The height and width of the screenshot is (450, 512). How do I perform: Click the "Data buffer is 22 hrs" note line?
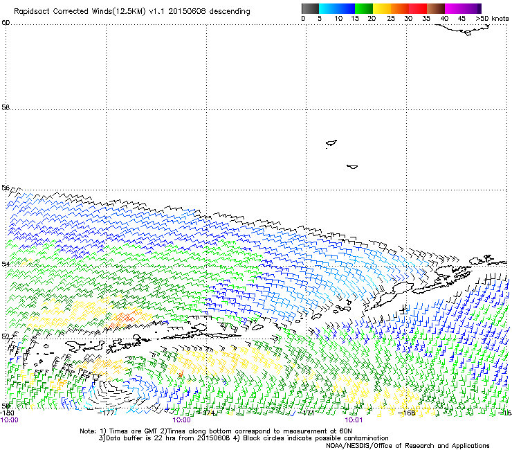click(x=244, y=438)
